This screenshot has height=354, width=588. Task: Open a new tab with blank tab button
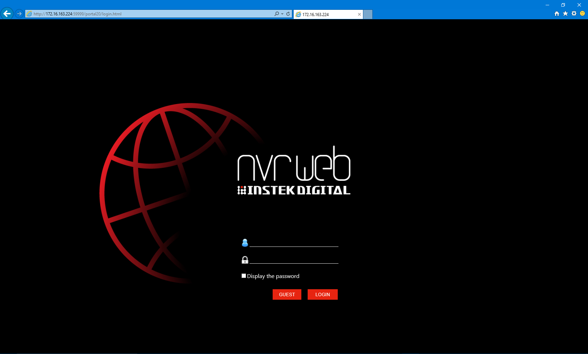(x=368, y=14)
